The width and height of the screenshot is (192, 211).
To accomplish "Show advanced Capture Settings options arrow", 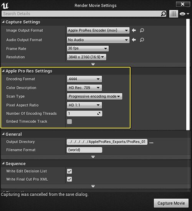I will pyautogui.click(x=93, y=64).
